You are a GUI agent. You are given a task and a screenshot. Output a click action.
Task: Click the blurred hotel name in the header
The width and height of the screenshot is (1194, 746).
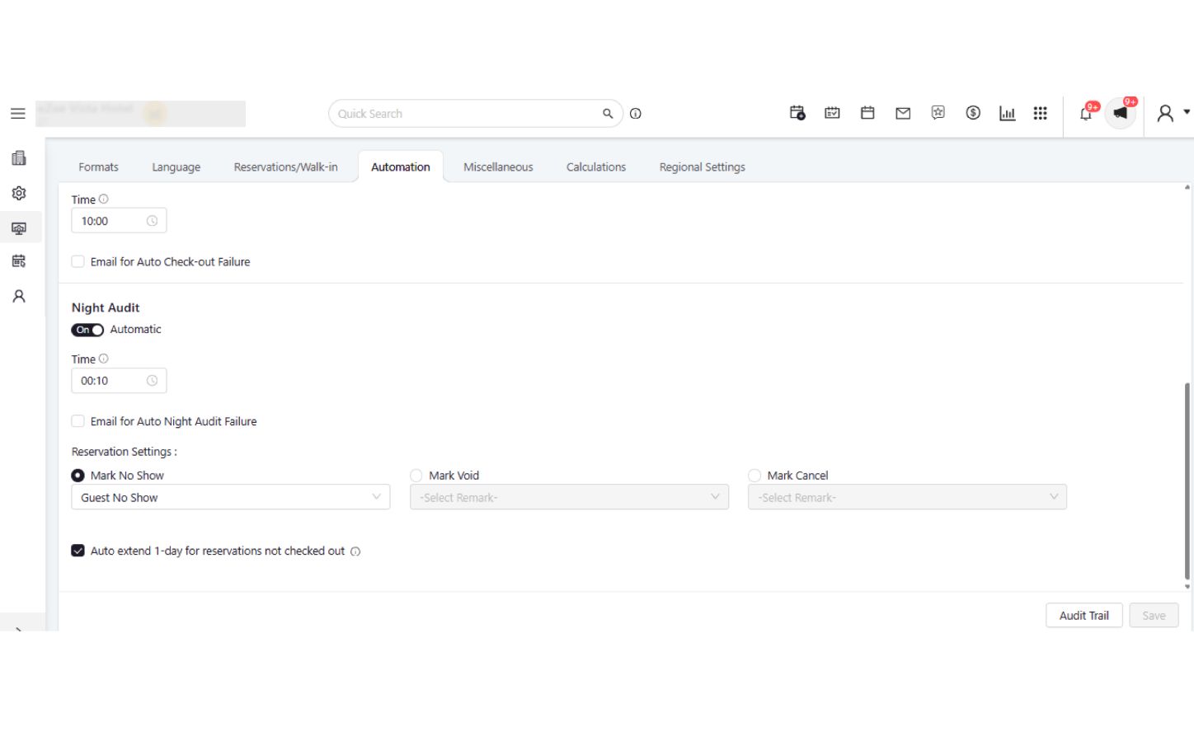pyautogui.click(x=140, y=114)
